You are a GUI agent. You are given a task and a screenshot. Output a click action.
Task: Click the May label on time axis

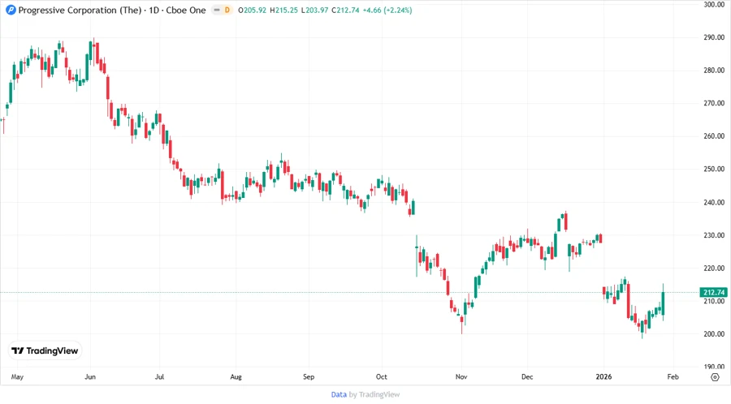click(17, 376)
